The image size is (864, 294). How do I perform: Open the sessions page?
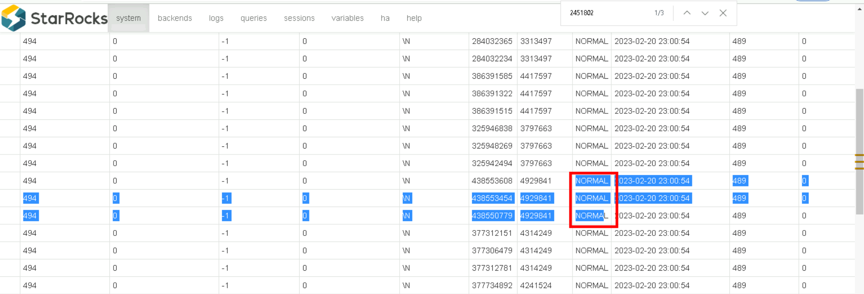click(299, 18)
